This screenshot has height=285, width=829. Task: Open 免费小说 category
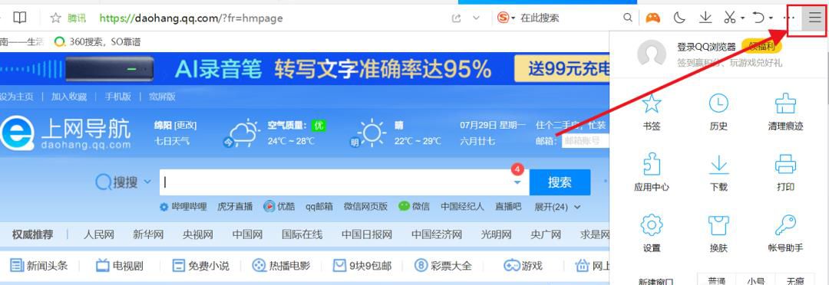pos(201,266)
